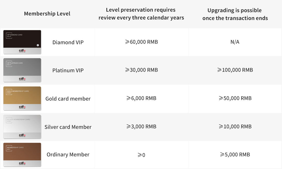Click the Silver card Member label
Screen dimensions: 282x169
68,127
